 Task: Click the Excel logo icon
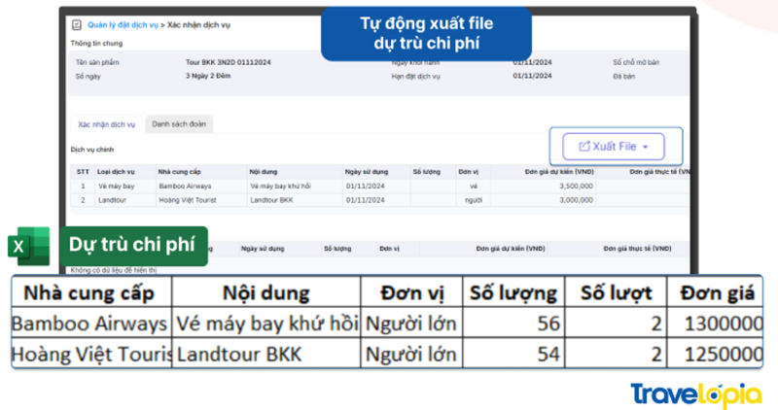click(x=29, y=246)
